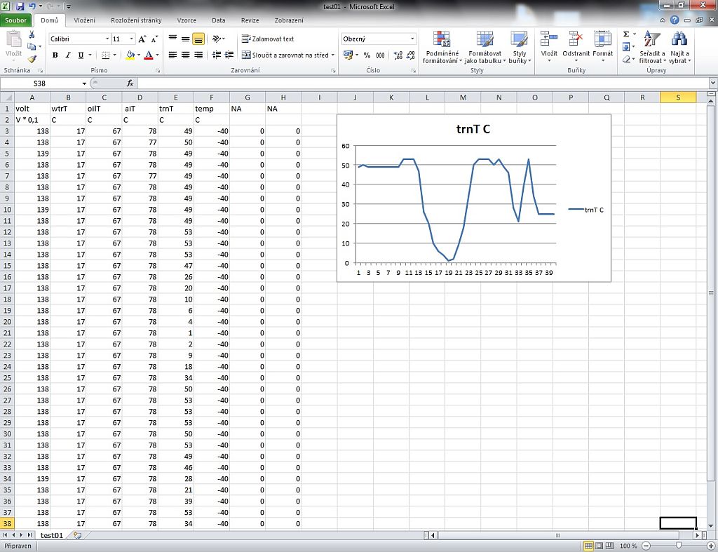The height and width of the screenshot is (552, 718).
Task: Click Sloučit a zarovnat na střed button
Action: tap(285, 55)
